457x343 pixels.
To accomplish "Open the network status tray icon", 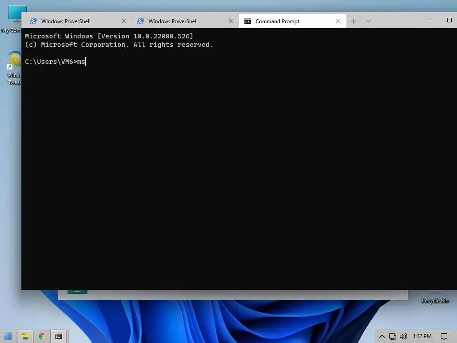I will coord(393,336).
